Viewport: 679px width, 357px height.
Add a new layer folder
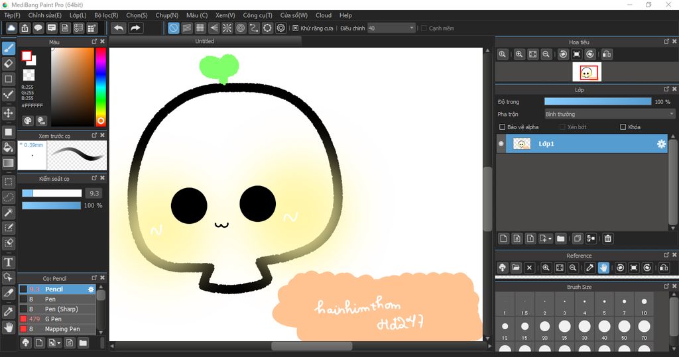pyautogui.click(x=561, y=238)
